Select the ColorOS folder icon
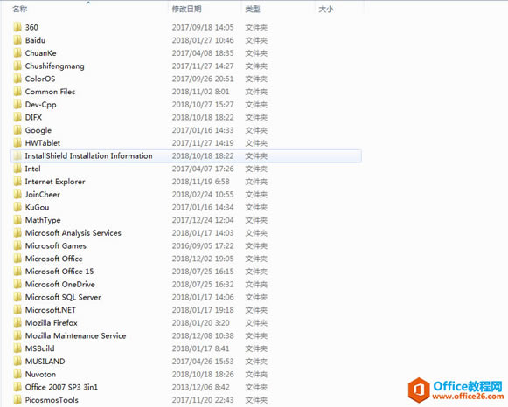 [17, 79]
